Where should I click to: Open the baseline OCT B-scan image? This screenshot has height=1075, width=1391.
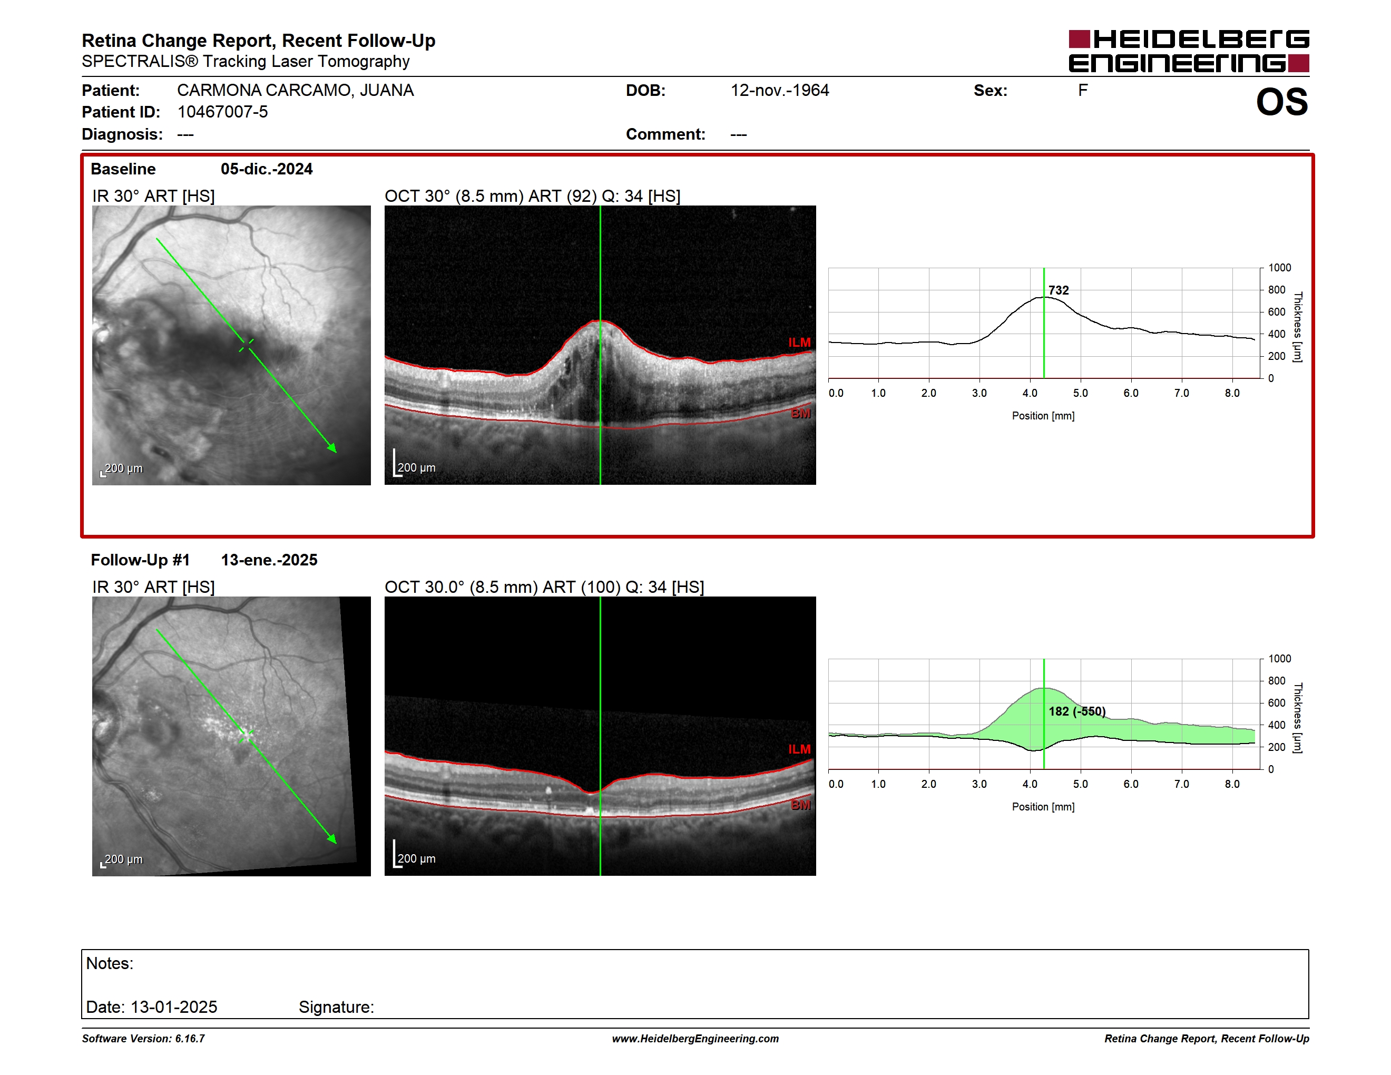(x=600, y=345)
